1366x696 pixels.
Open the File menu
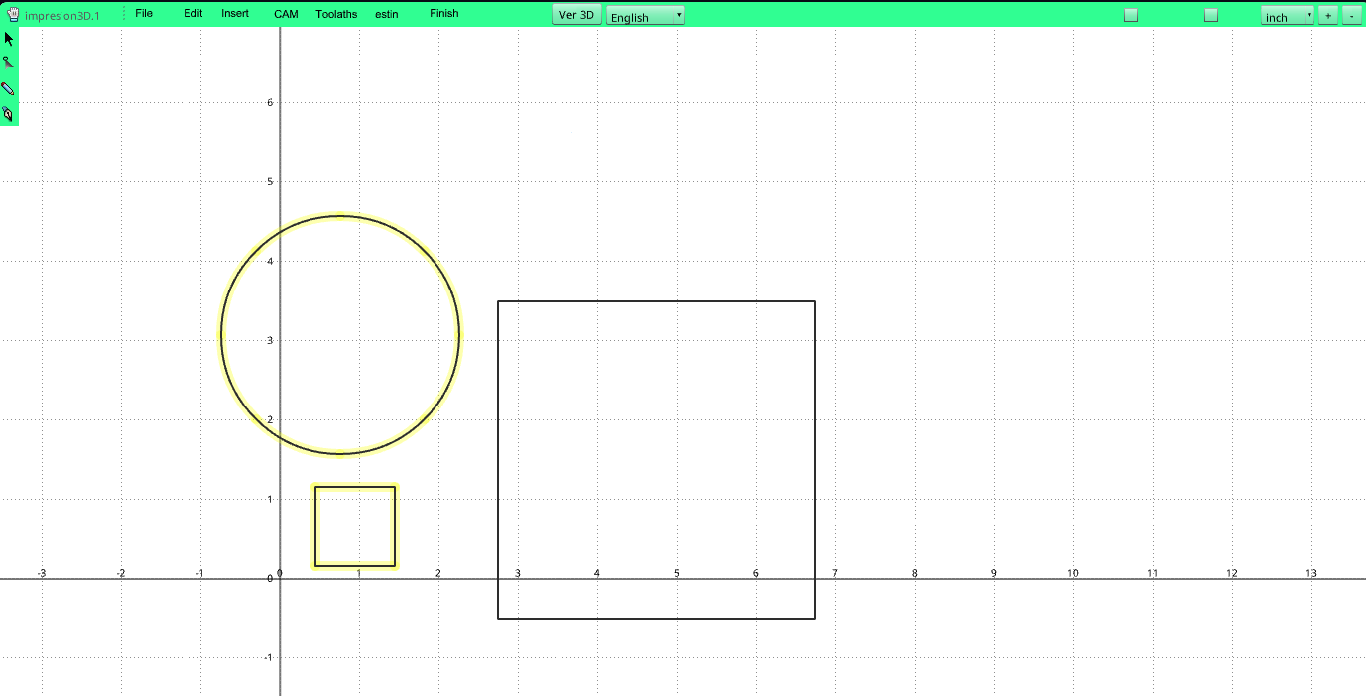point(143,13)
